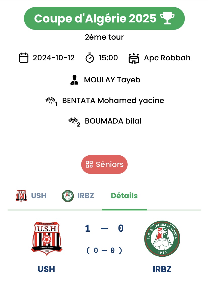Click the stadium icon beside Apc Robbah
The image size is (208, 287).
coord(134,58)
